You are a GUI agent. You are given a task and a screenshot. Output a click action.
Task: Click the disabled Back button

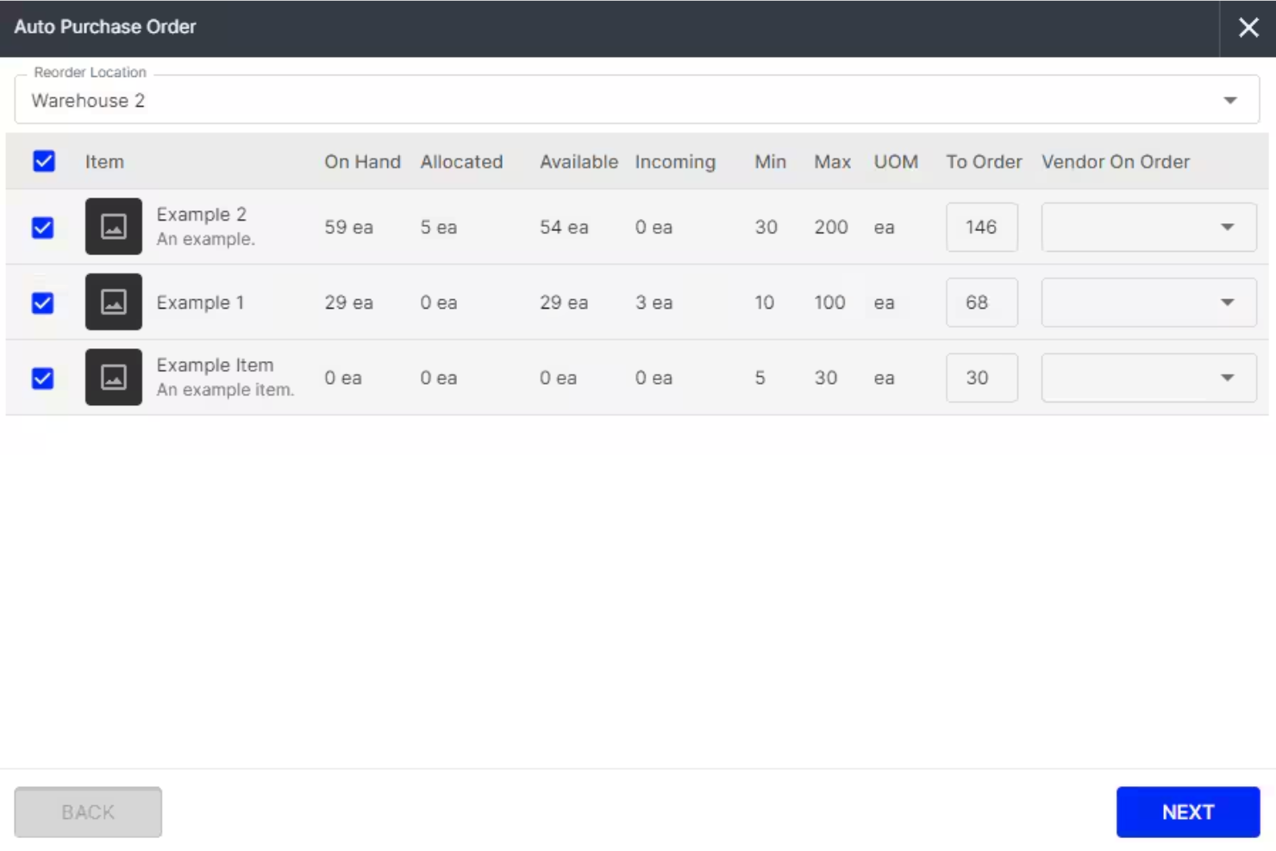click(87, 810)
